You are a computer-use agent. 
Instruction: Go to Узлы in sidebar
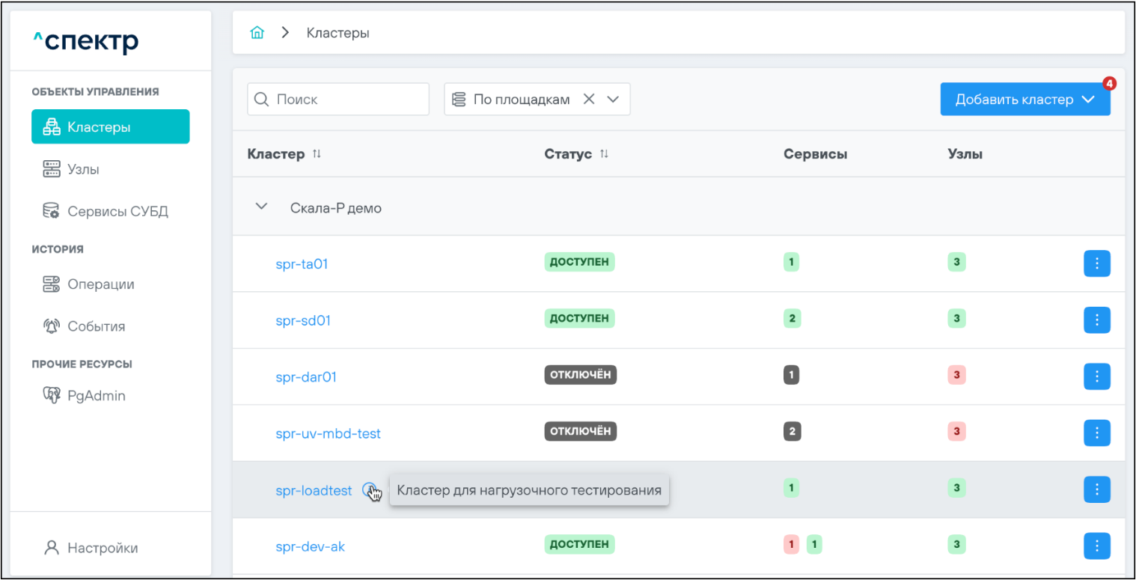83,169
